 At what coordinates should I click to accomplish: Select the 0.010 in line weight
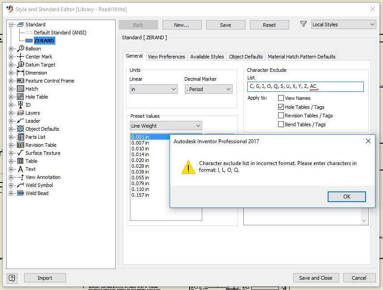140,149
